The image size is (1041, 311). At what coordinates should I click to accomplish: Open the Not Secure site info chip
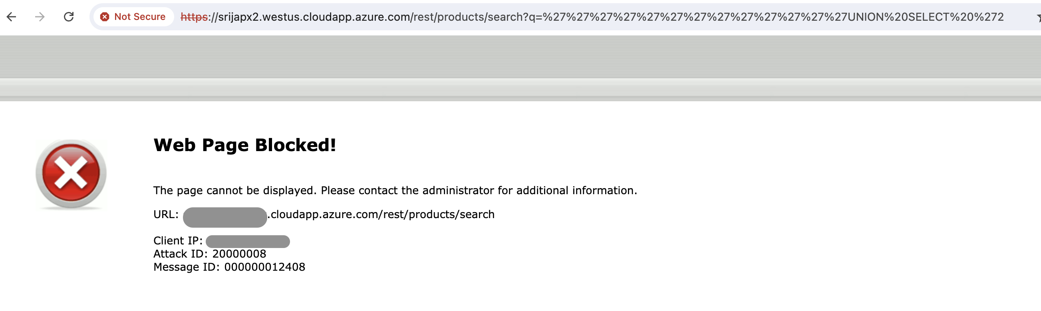click(x=133, y=17)
